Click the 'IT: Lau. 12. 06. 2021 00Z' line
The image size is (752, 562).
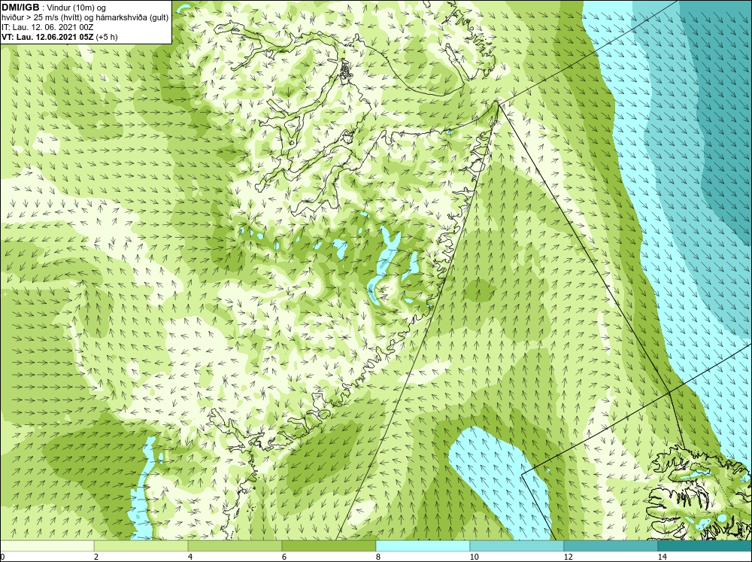pos(47,27)
